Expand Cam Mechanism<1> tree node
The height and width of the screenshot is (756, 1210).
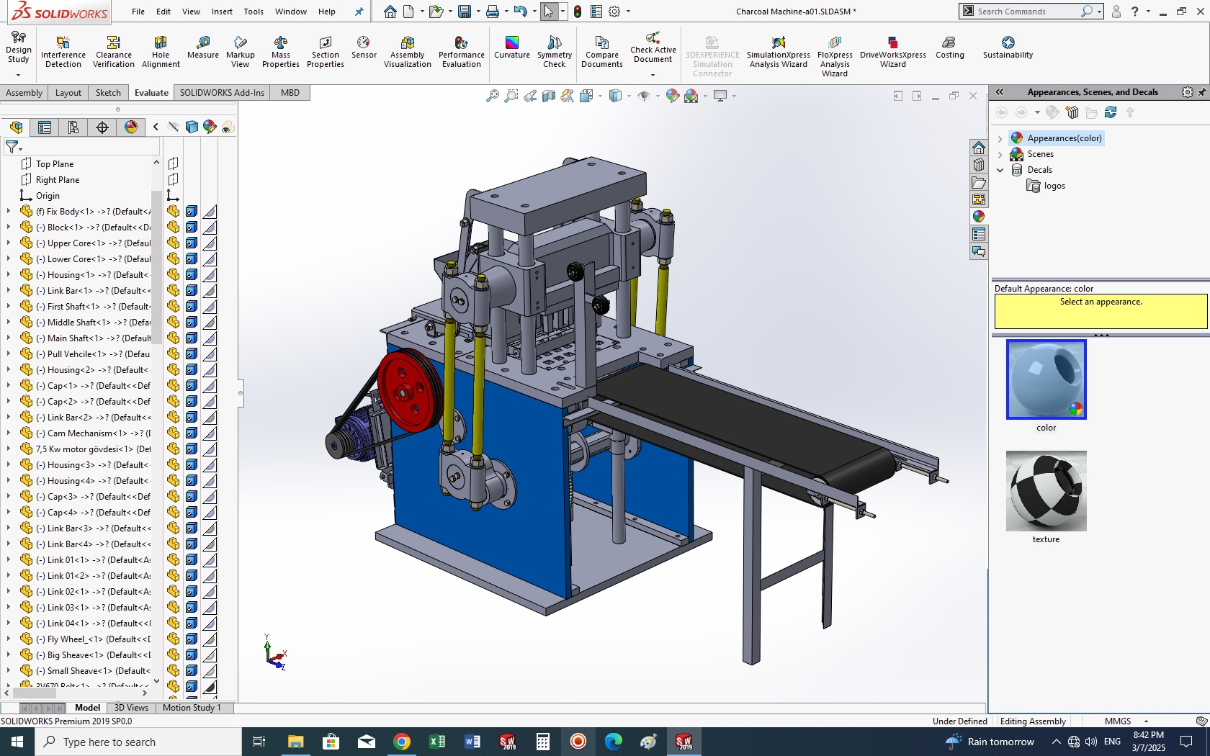click(8, 433)
